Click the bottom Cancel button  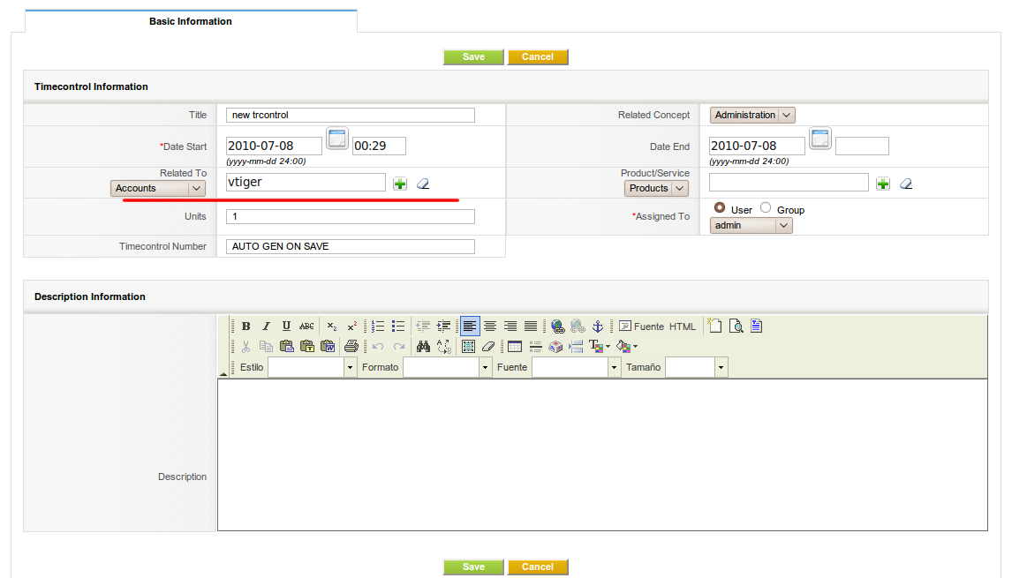click(x=537, y=567)
